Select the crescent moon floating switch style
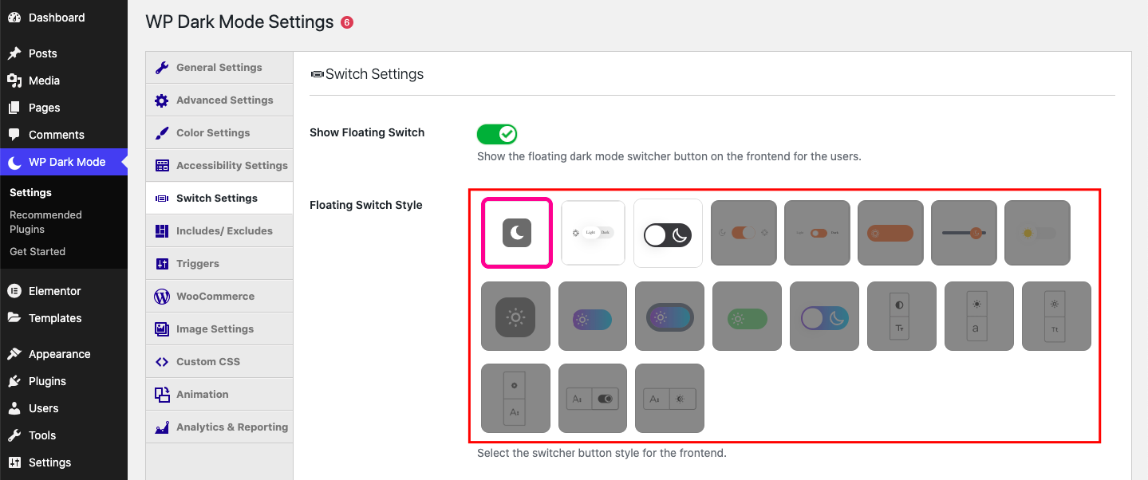 click(x=515, y=233)
